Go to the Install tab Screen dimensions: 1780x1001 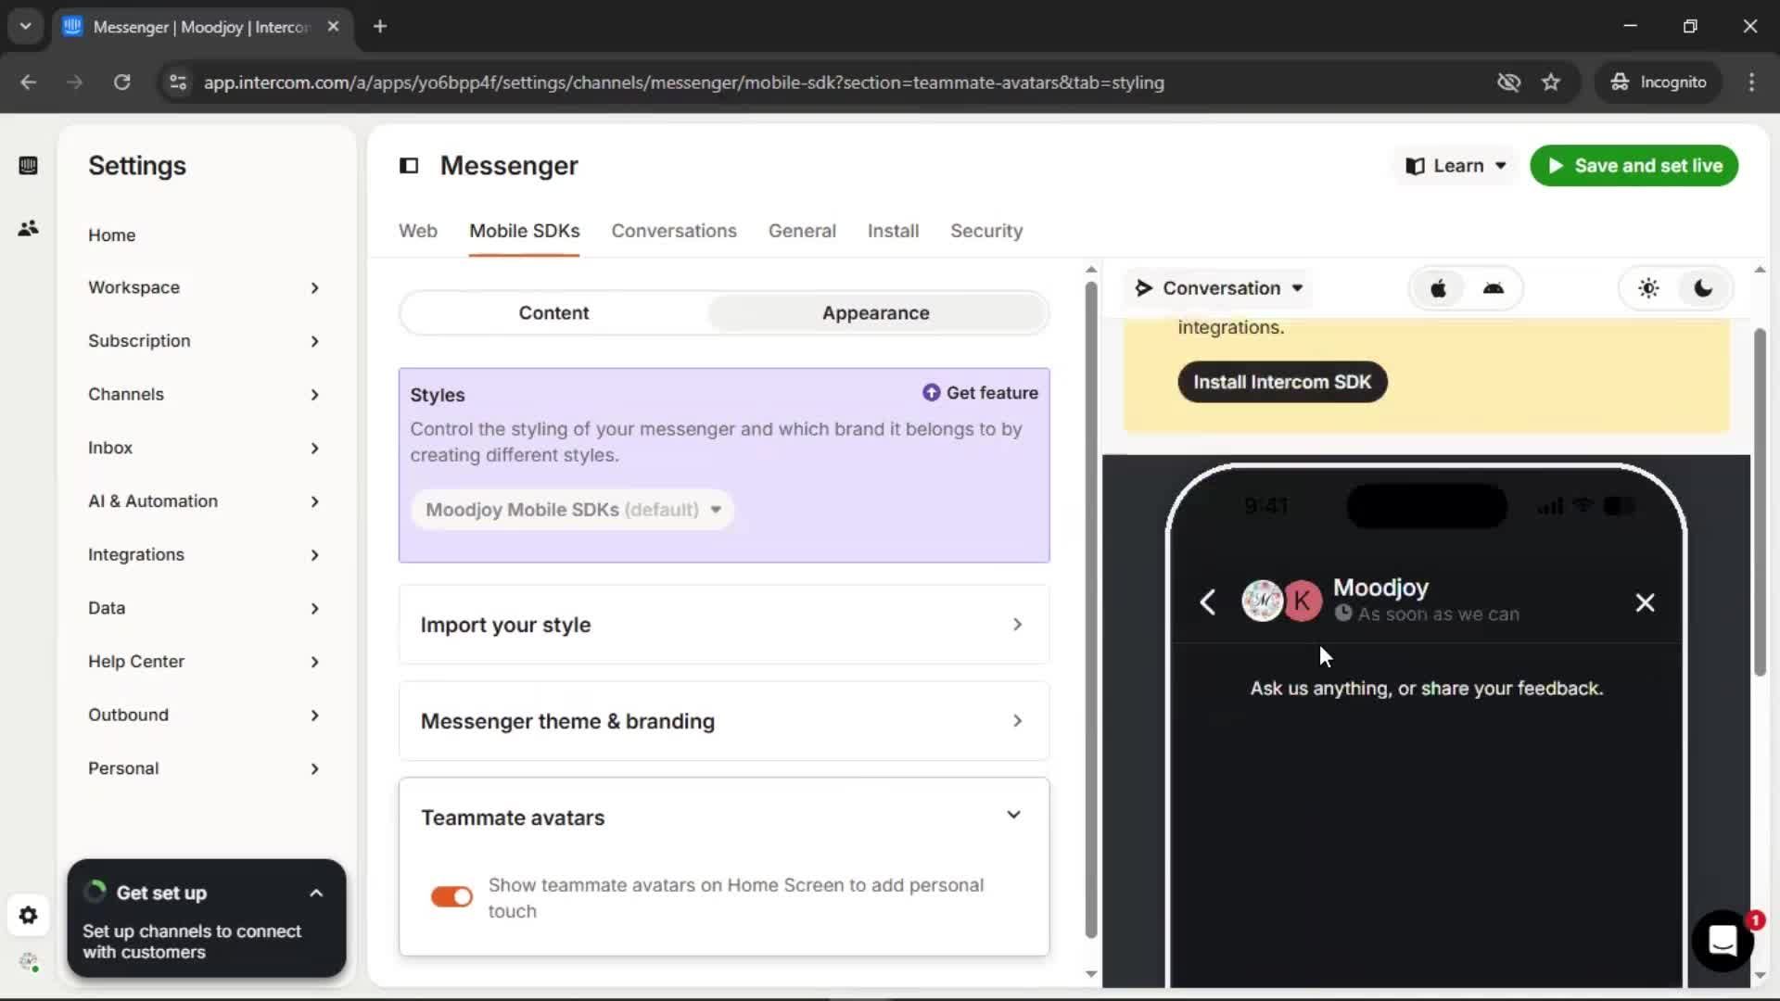(x=893, y=231)
